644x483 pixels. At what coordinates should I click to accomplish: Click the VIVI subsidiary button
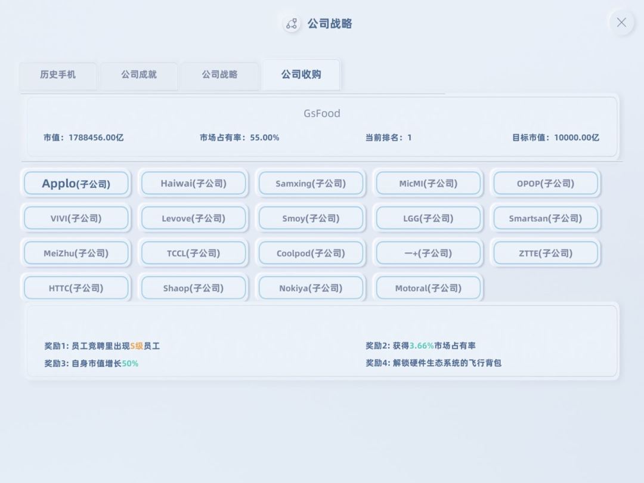(76, 218)
